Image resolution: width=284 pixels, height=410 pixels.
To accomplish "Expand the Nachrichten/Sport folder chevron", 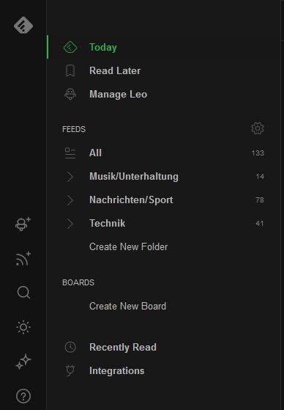I will (70, 200).
